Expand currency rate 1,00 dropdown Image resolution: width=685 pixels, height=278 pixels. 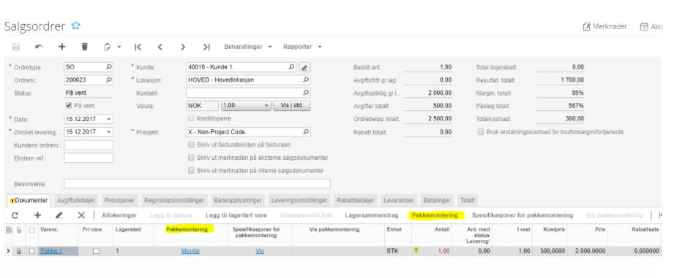(267, 106)
